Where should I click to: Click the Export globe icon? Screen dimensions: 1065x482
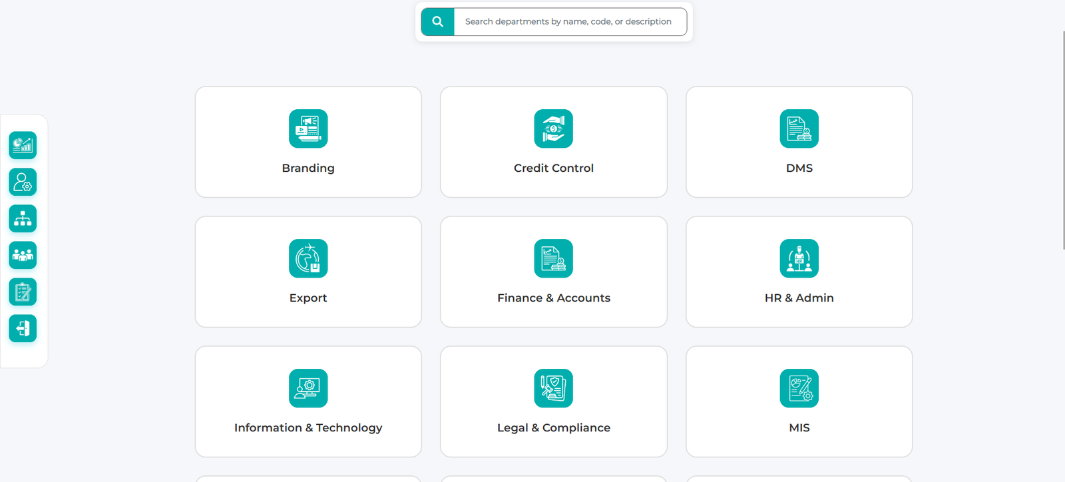308,258
